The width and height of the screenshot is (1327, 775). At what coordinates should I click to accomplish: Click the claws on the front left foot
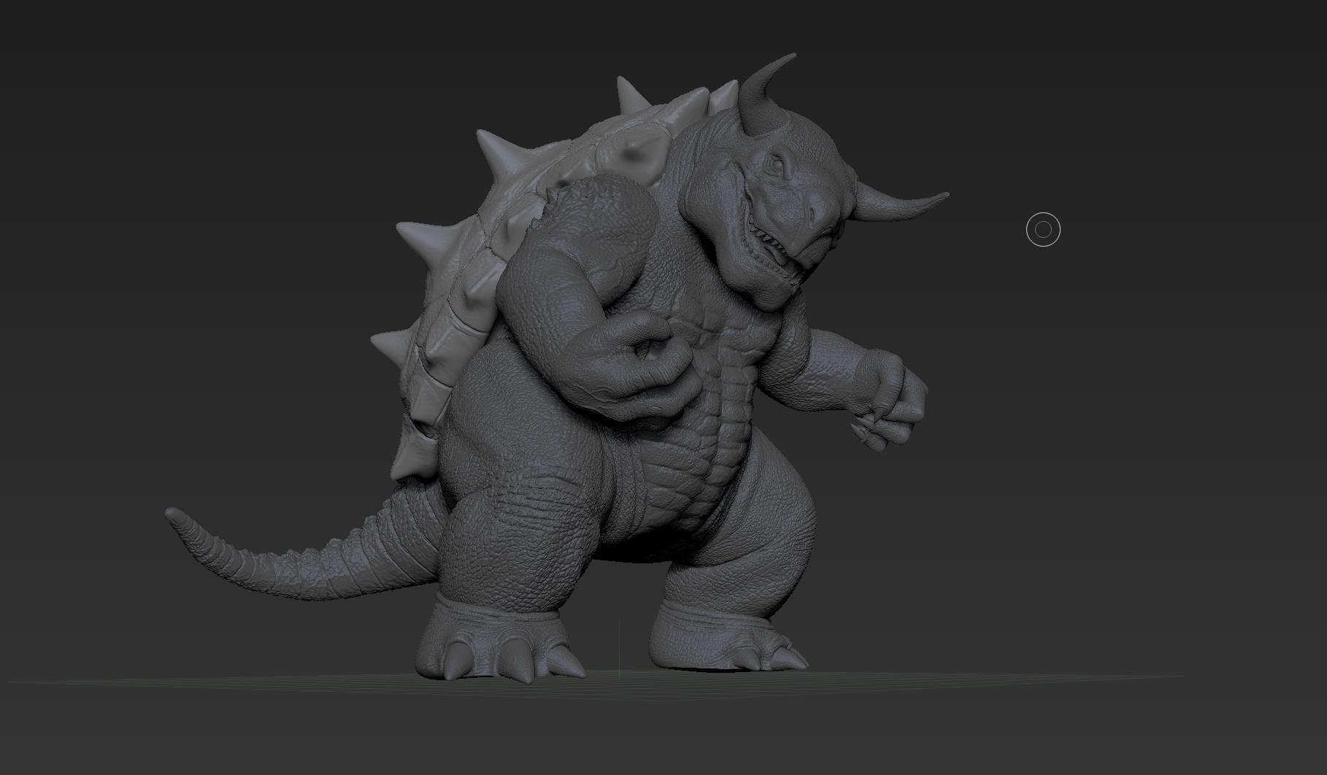pos(504,658)
